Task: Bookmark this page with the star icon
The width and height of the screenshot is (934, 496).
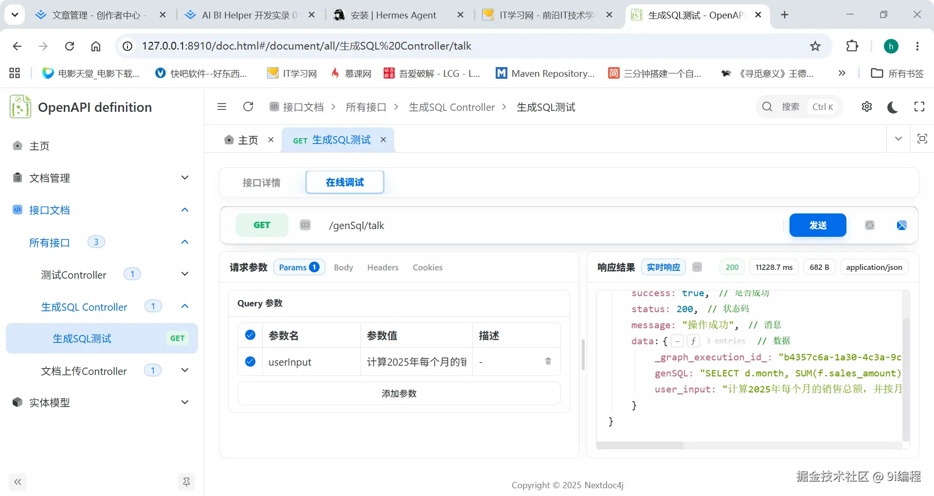Action: pyautogui.click(x=815, y=46)
